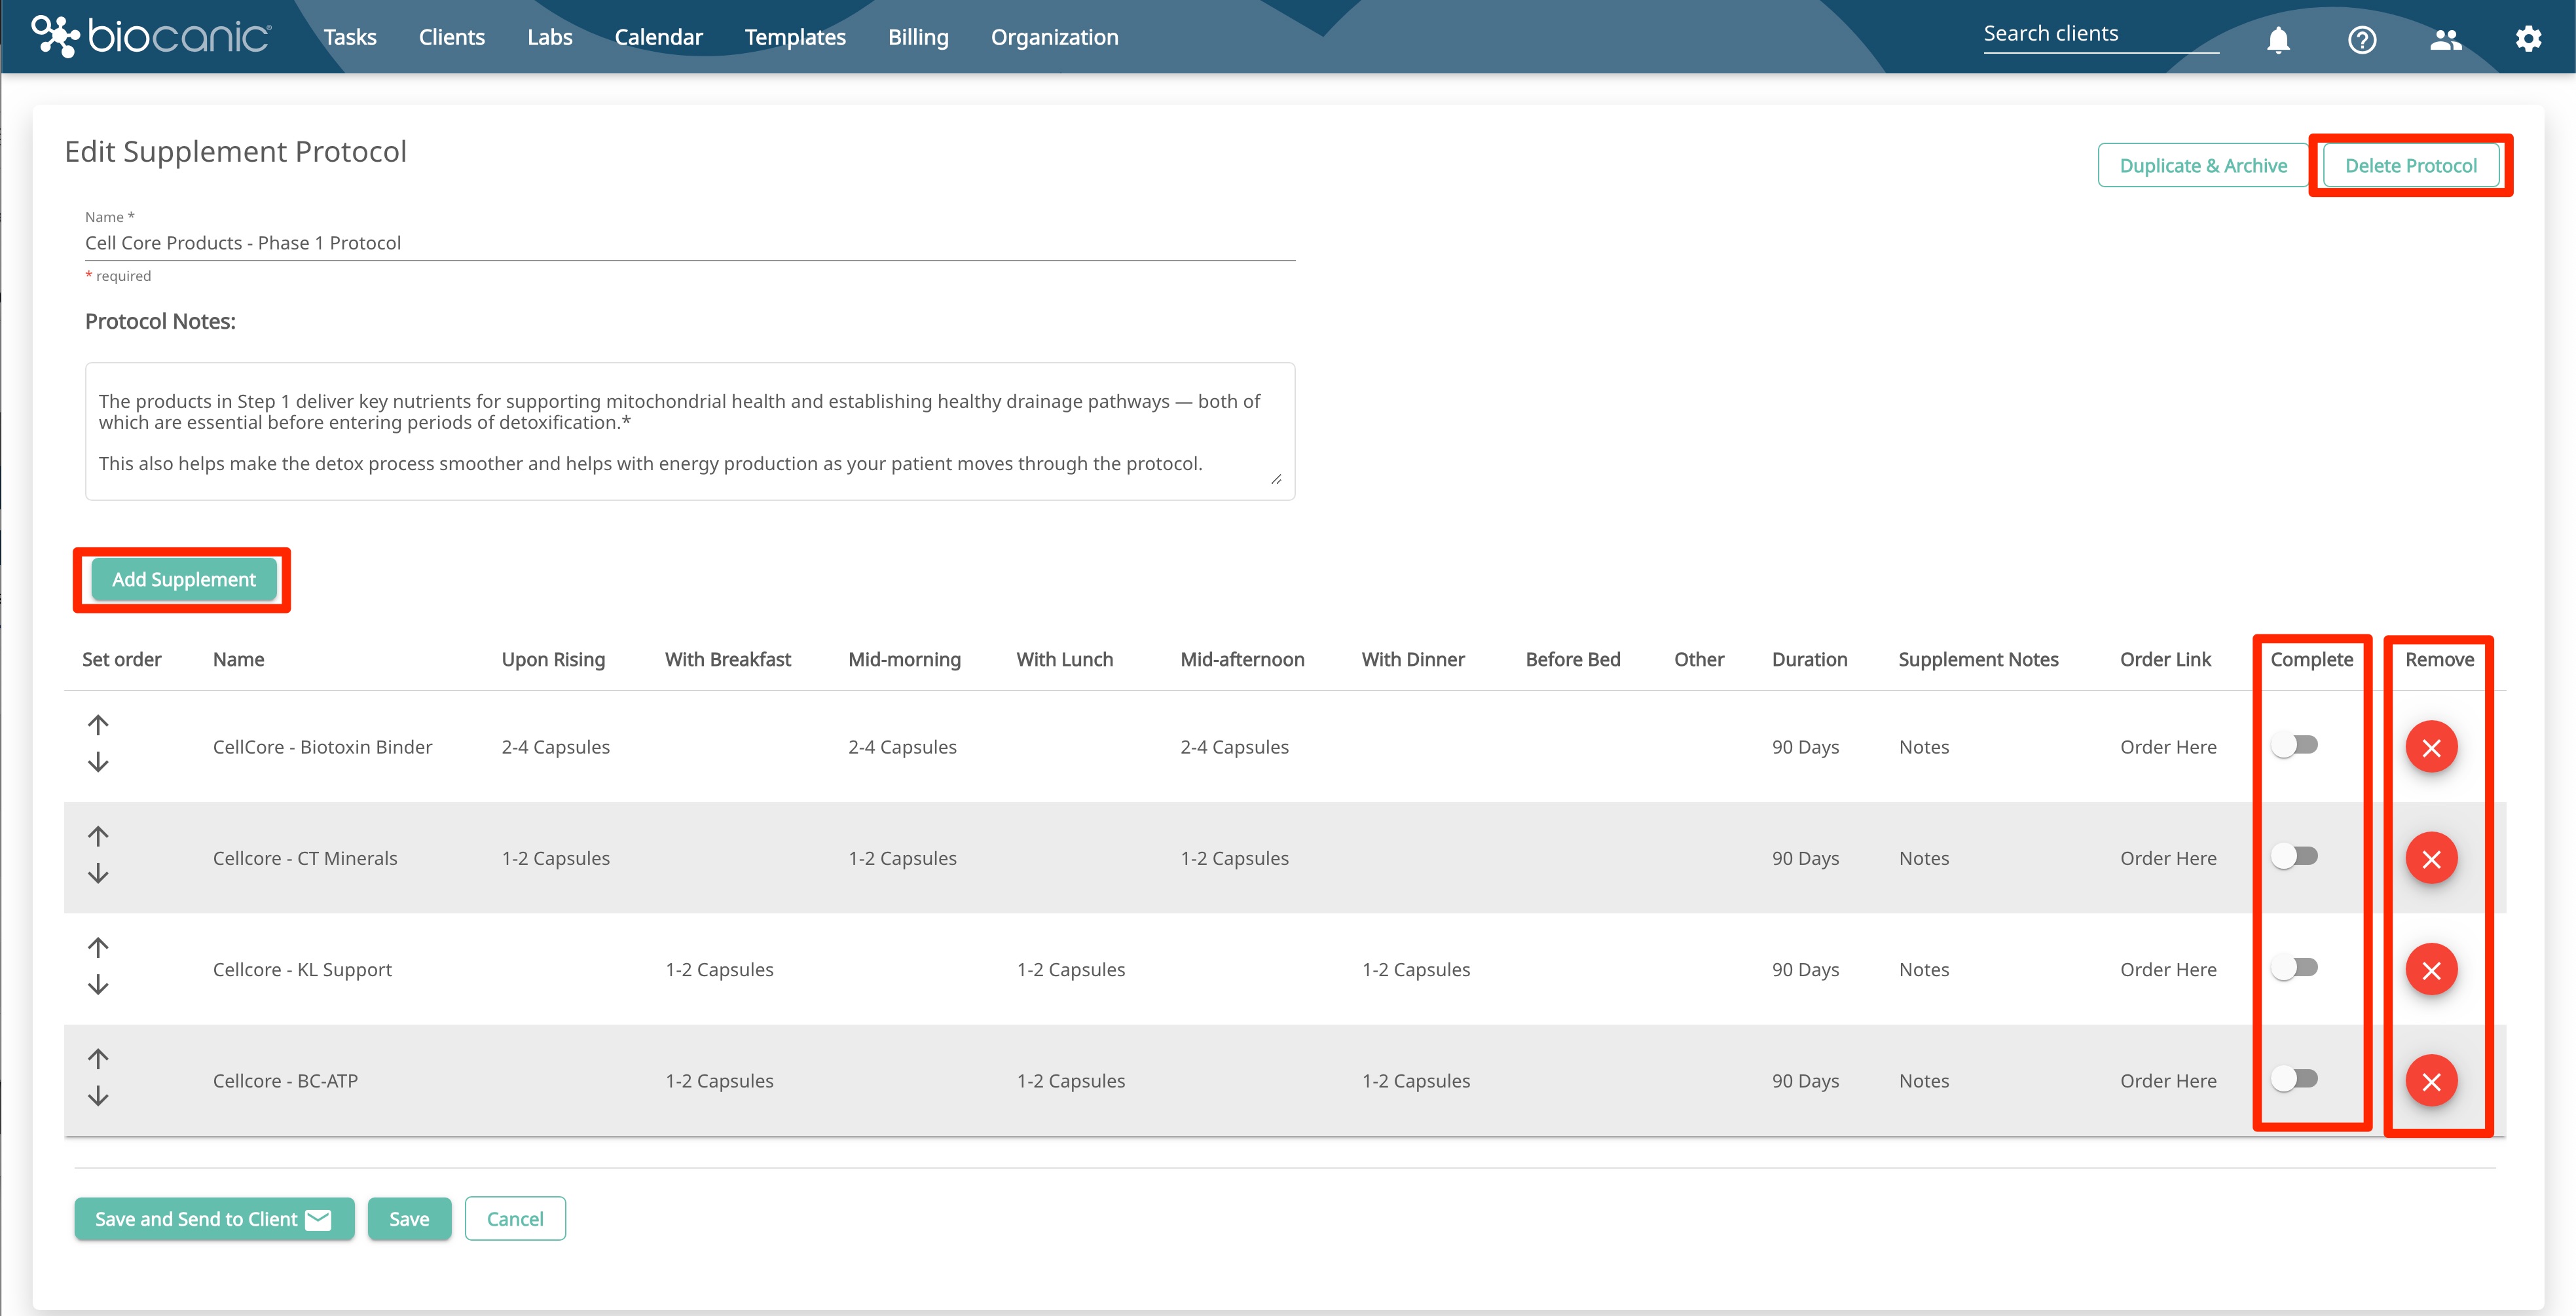Enable Complete switch for Cellcore - KL Support
Image resolution: width=2576 pixels, height=1316 pixels.
[2294, 967]
